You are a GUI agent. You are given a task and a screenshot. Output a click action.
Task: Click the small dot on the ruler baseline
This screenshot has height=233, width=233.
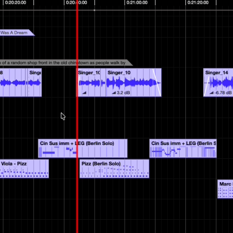click(94, 10)
